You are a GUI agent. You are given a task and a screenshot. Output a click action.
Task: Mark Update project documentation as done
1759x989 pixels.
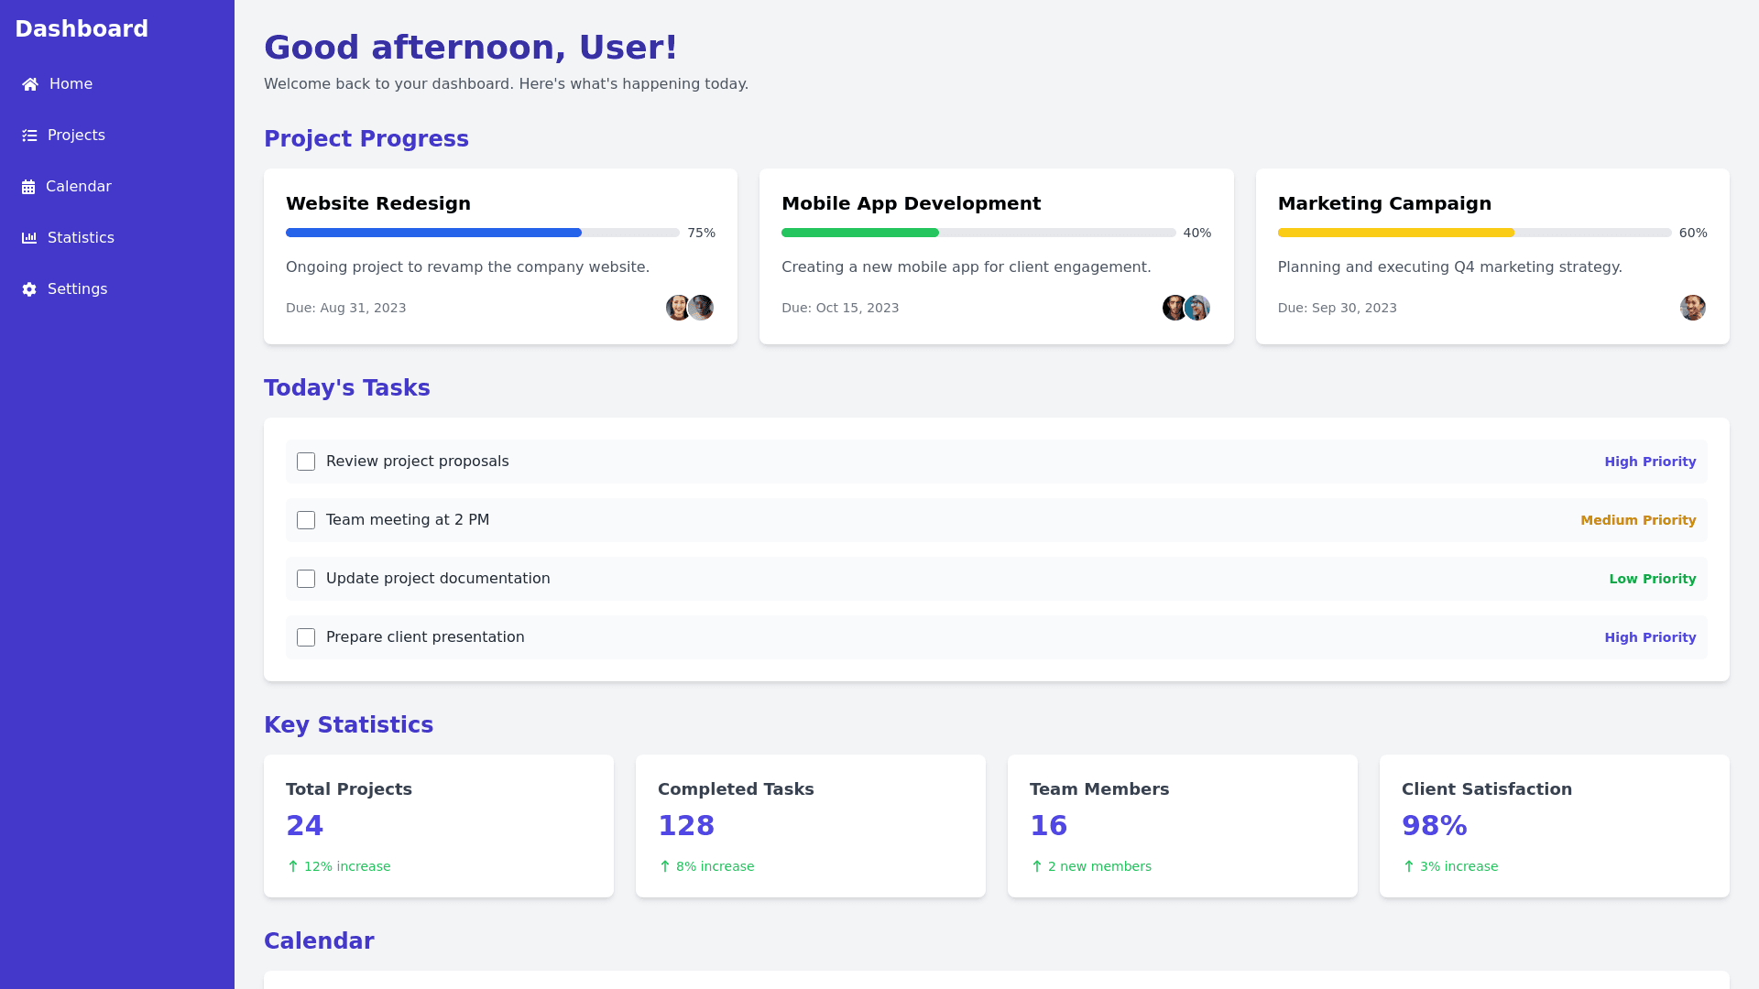tap(306, 579)
